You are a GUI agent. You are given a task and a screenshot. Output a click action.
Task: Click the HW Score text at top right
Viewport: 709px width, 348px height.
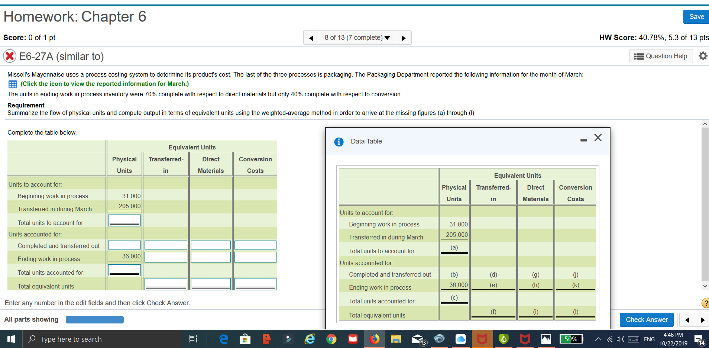click(654, 38)
